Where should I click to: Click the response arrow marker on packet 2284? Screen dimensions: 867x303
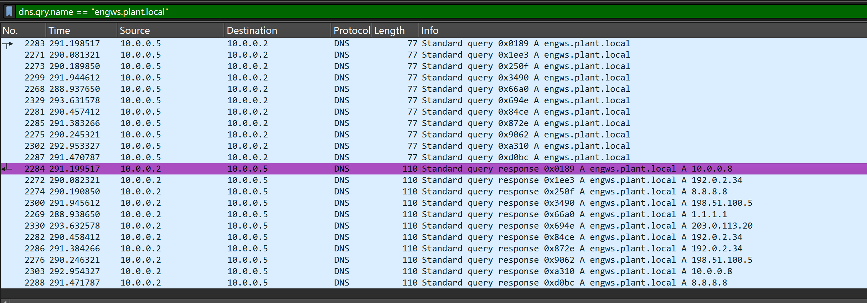[x=7, y=168]
